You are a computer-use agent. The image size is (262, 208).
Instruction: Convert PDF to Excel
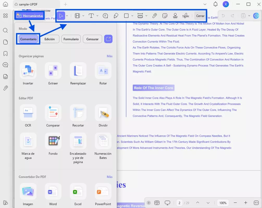78,195
